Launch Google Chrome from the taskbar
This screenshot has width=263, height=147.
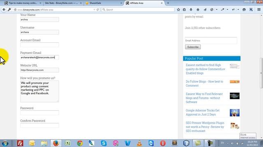[80, 143]
